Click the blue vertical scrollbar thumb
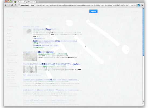The width and height of the screenshot is (148, 108). tap(143, 32)
